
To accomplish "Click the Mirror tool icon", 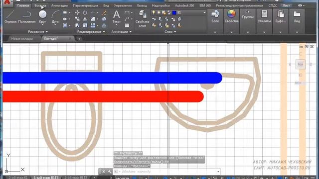I will pyautogui.click(x=85, y=19).
